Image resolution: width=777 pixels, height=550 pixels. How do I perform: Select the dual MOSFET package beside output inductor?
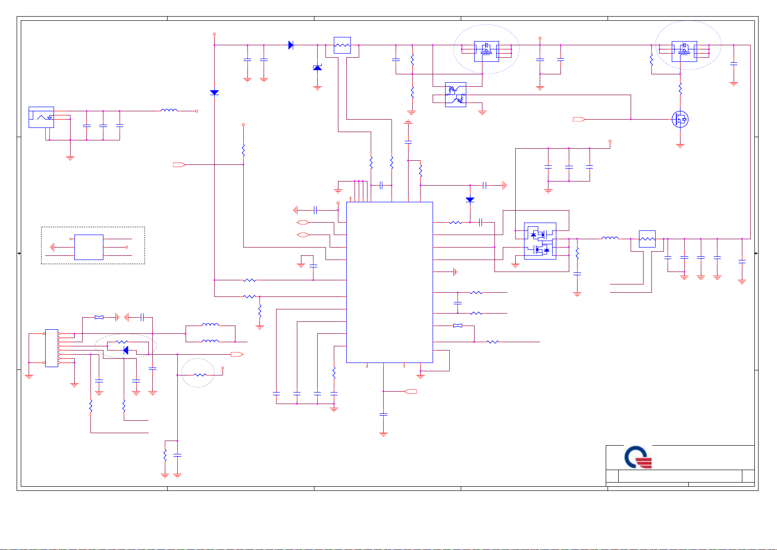[540, 241]
